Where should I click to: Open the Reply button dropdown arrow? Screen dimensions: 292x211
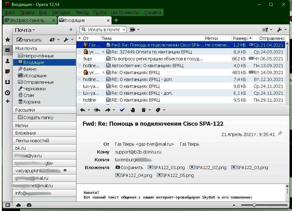[x=89, y=110]
